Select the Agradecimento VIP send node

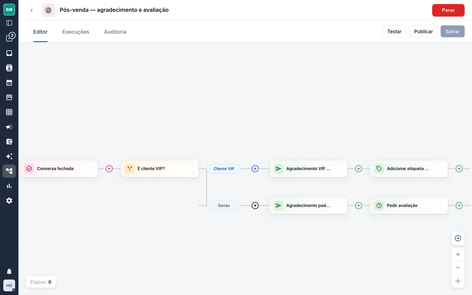coord(308,169)
